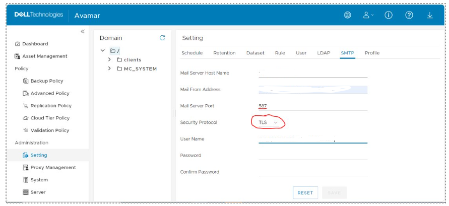Refresh the Domain tree
This screenshot has height=206, width=449.
(162, 38)
